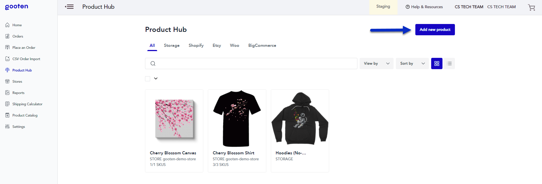
Task: Open the Stores section icon
Action: [x=8, y=81]
